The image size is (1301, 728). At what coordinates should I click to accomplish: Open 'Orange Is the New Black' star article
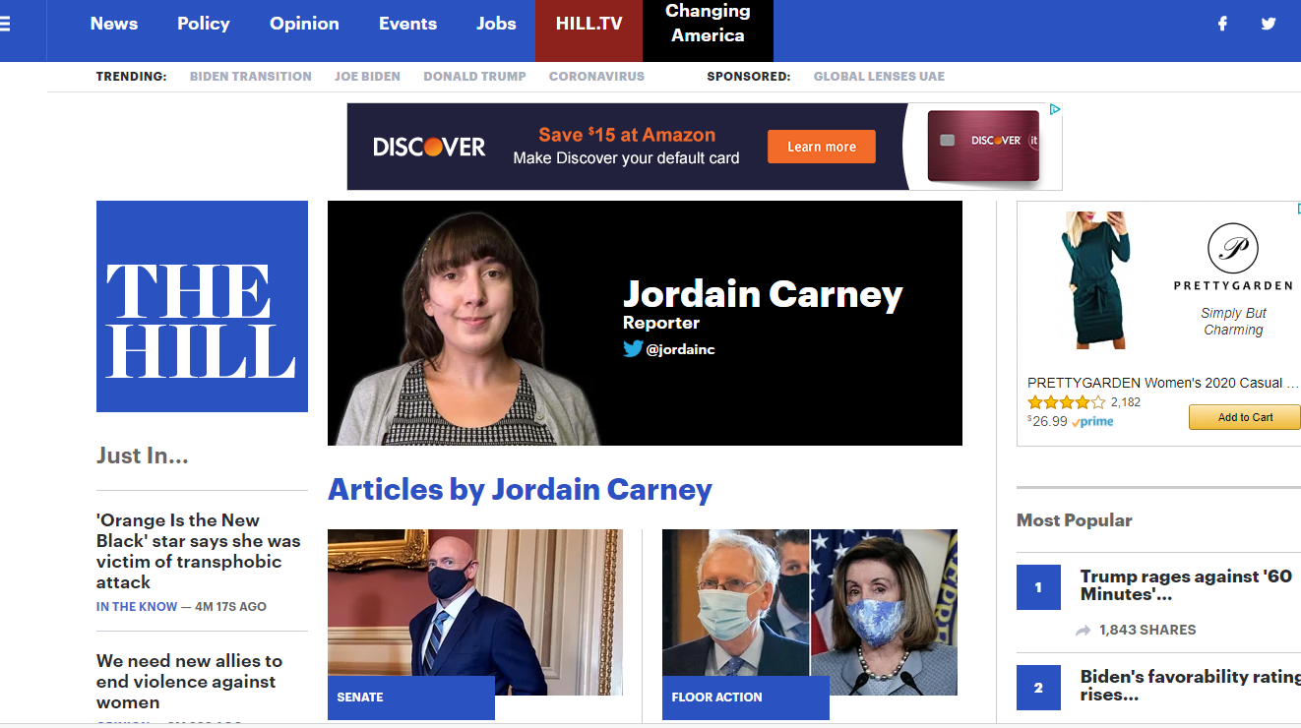click(199, 551)
